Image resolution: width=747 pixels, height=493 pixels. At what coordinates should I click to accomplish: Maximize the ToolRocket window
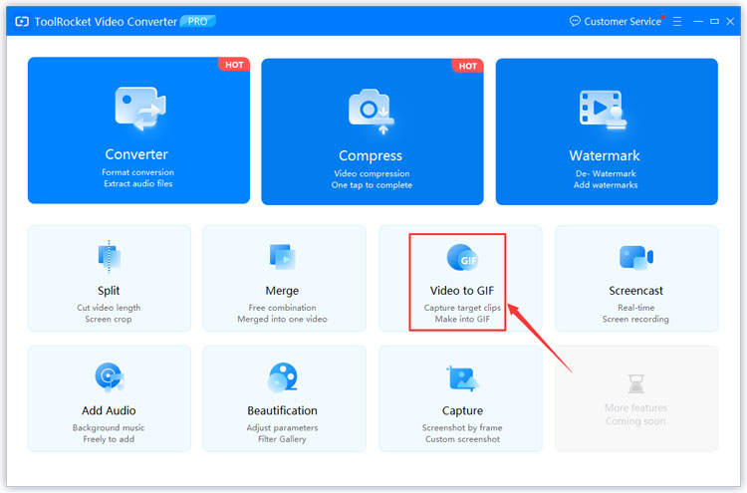[x=714, y=22]
